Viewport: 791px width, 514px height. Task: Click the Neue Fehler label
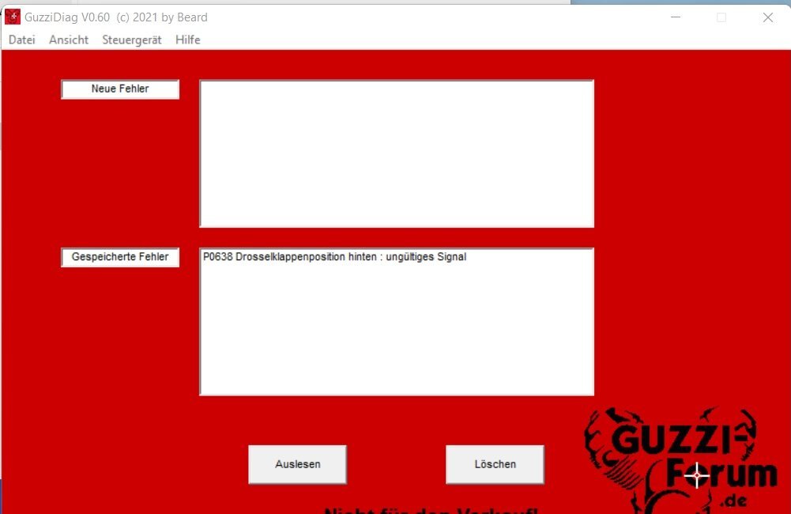click(120, 89)
